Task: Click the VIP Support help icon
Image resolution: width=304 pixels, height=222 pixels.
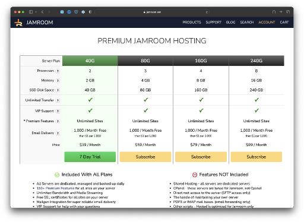Action: coord(58,111)
